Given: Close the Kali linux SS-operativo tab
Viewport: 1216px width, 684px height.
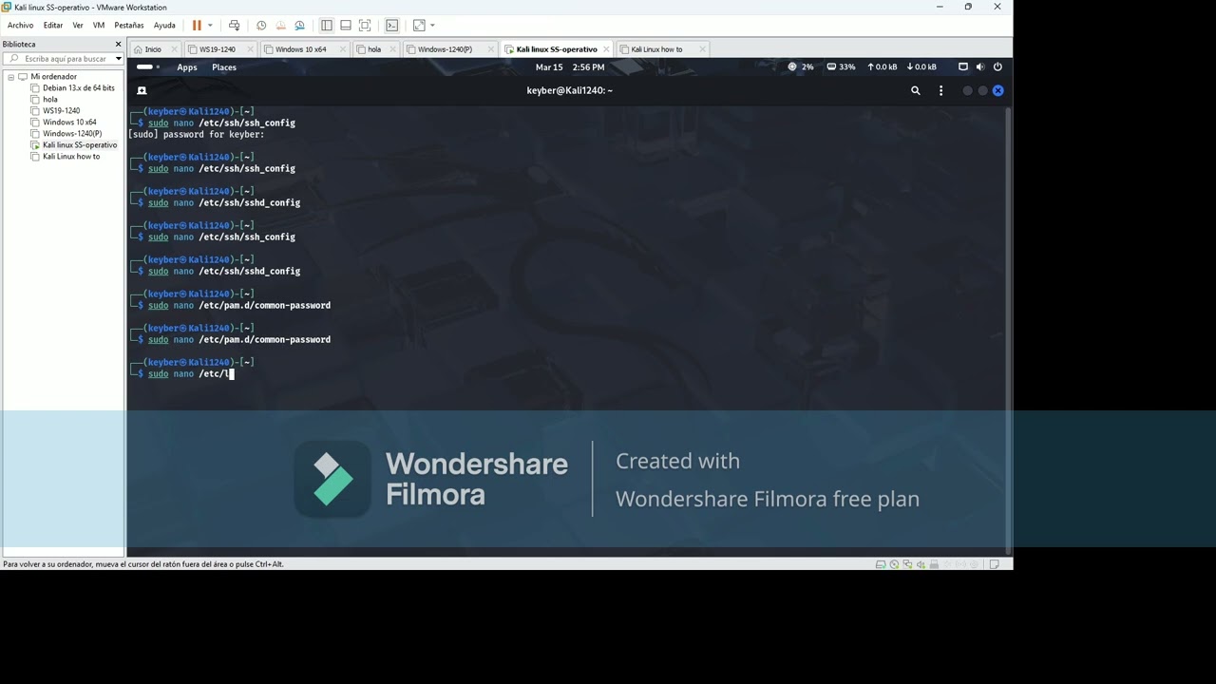Looking at the screenshot, I should 606,49.
